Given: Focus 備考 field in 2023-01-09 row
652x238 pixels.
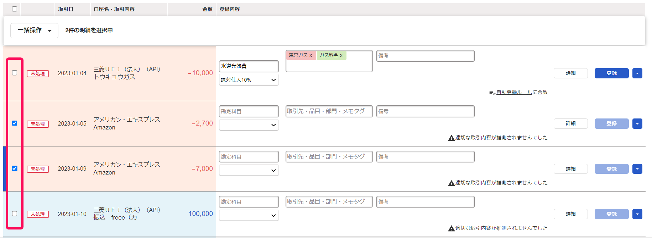Looking at the screenshot, I should (x=425, y=157).
